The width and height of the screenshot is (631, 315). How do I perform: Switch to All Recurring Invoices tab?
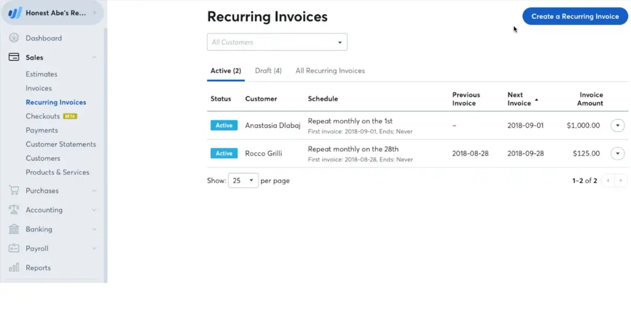point(330,70)
